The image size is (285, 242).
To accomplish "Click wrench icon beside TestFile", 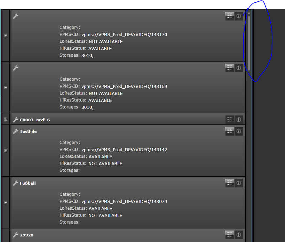I will (16, 131).
